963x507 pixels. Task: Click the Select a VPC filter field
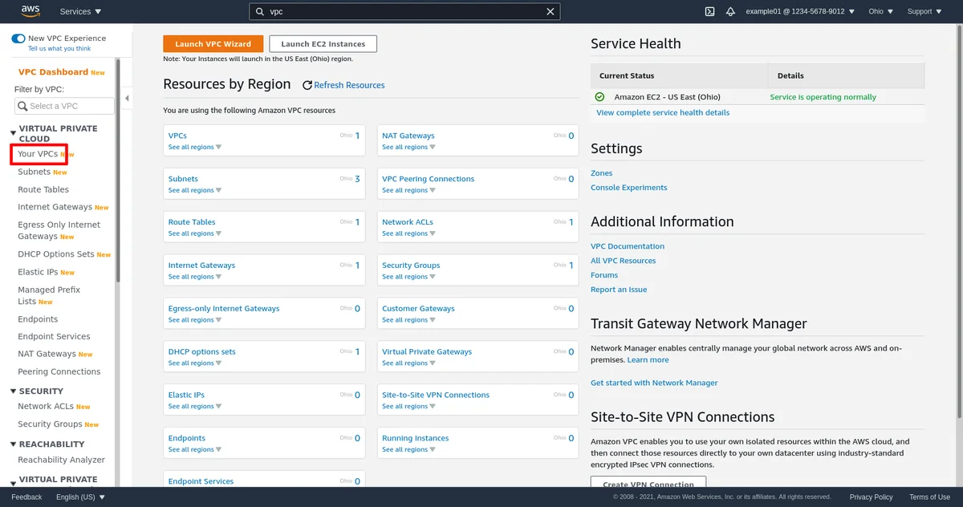[63, 106]
